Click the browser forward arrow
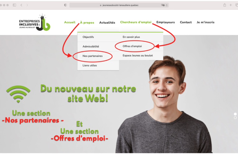Screen dimensions: 238x154 [x=27, y=5]
